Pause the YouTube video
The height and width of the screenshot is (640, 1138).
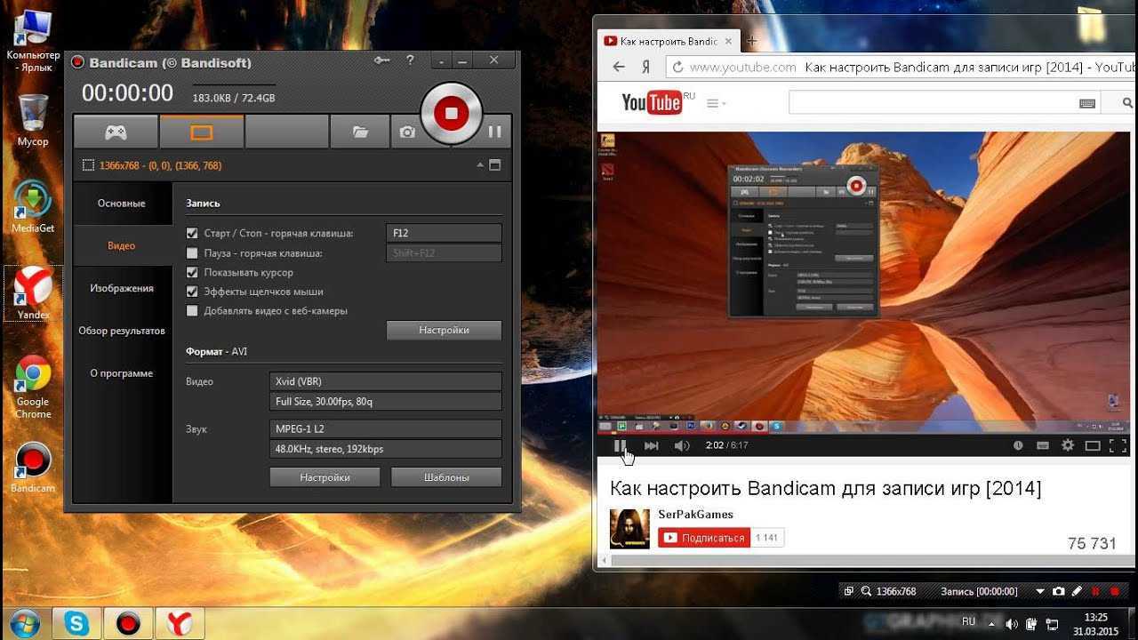point(621,445)
